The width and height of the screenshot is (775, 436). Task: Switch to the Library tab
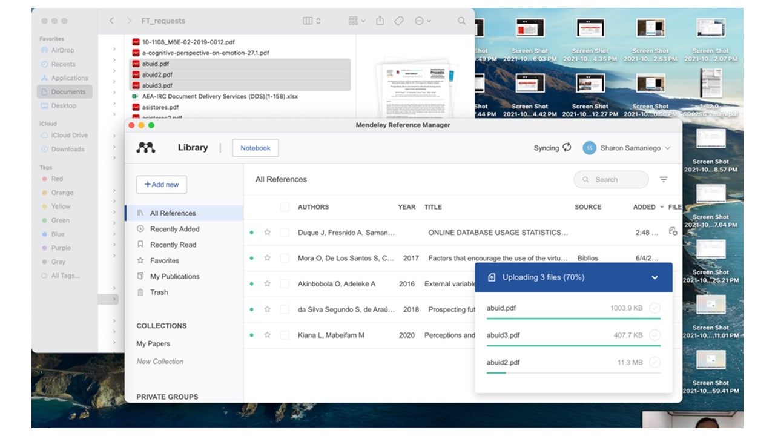[193, 147]
